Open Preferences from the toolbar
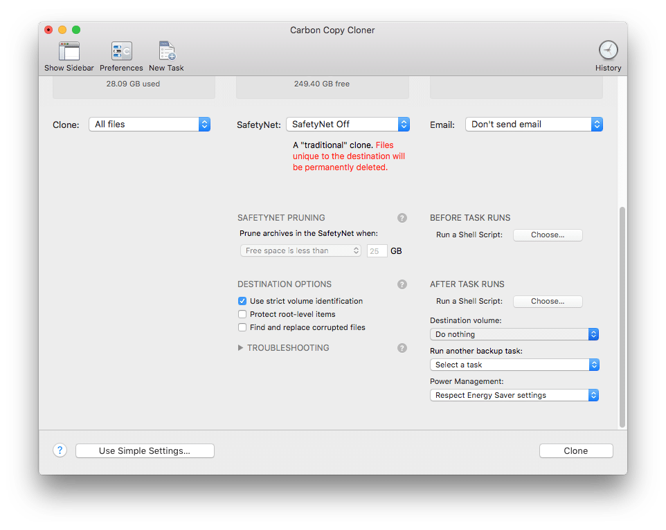The image size is (666, 530). [x=121, y=52]
